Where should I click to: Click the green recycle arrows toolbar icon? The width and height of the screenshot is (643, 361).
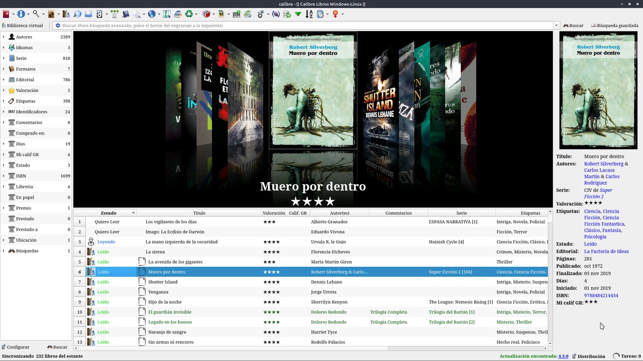point(189,14)
